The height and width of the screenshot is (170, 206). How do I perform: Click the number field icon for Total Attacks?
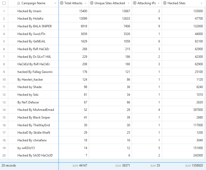(x=62, y=3)
